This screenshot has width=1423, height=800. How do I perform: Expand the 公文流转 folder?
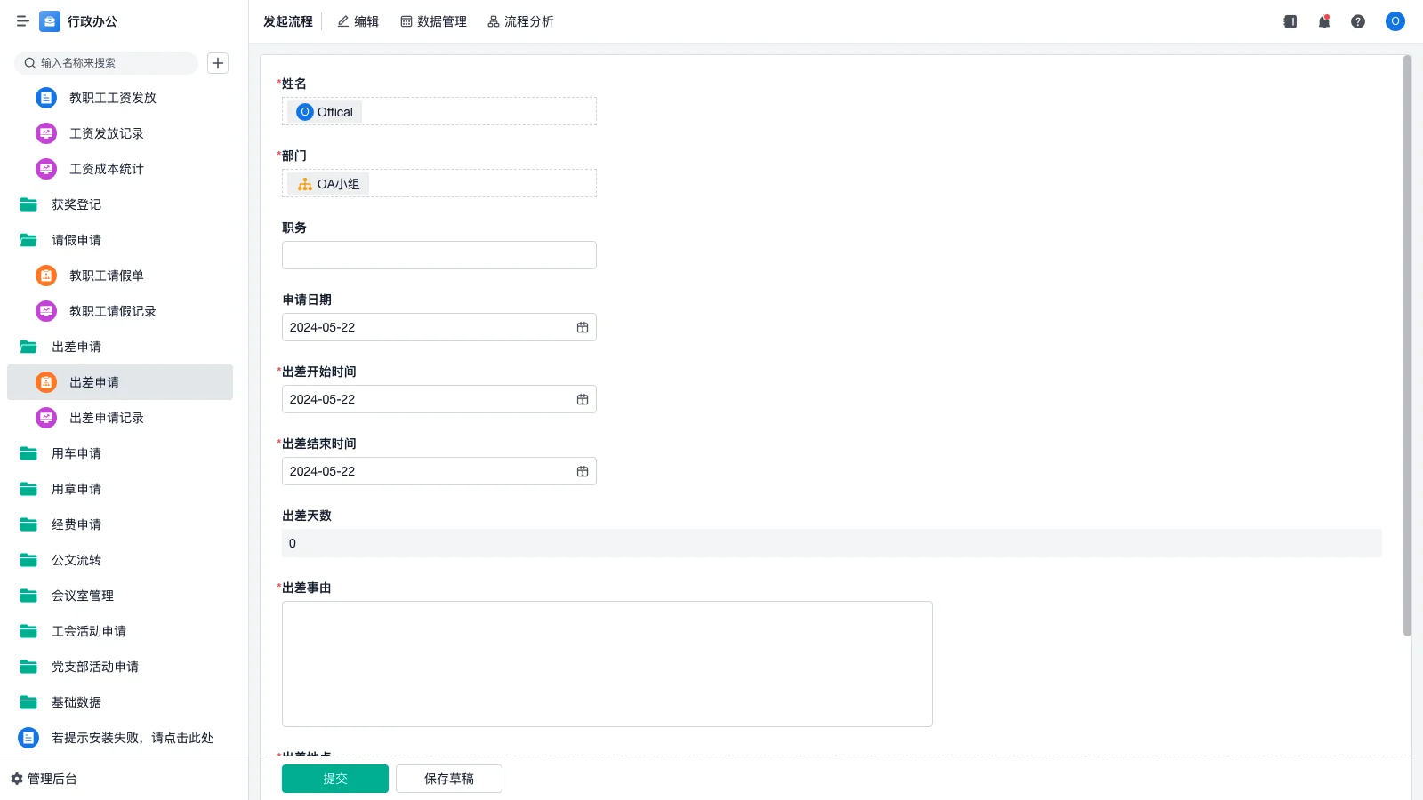point(120,560)
